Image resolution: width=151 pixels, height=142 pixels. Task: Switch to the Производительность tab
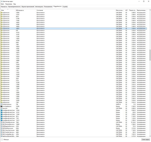pos(14,7)
